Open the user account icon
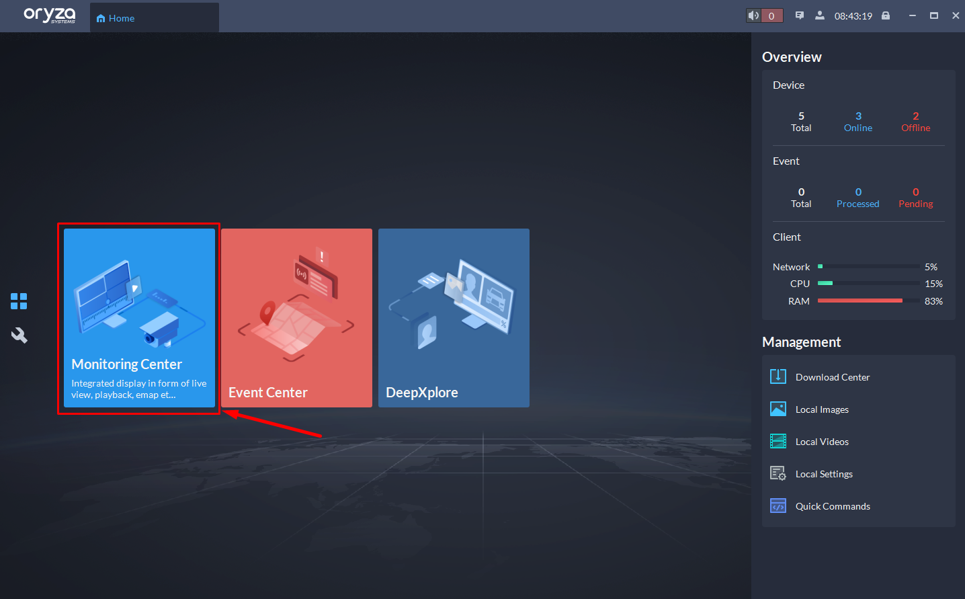Screen dimensions: 965x599 point(820,15)
